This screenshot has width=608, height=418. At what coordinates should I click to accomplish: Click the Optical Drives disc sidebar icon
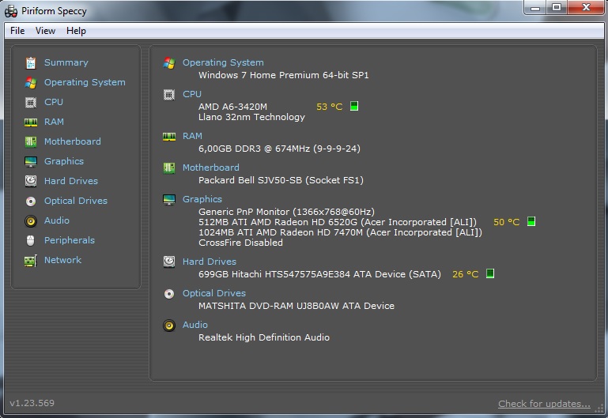click(x=31, y=201)
